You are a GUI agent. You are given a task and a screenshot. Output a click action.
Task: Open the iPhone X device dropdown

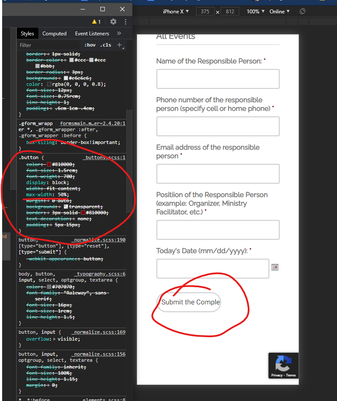click(173, 11)
